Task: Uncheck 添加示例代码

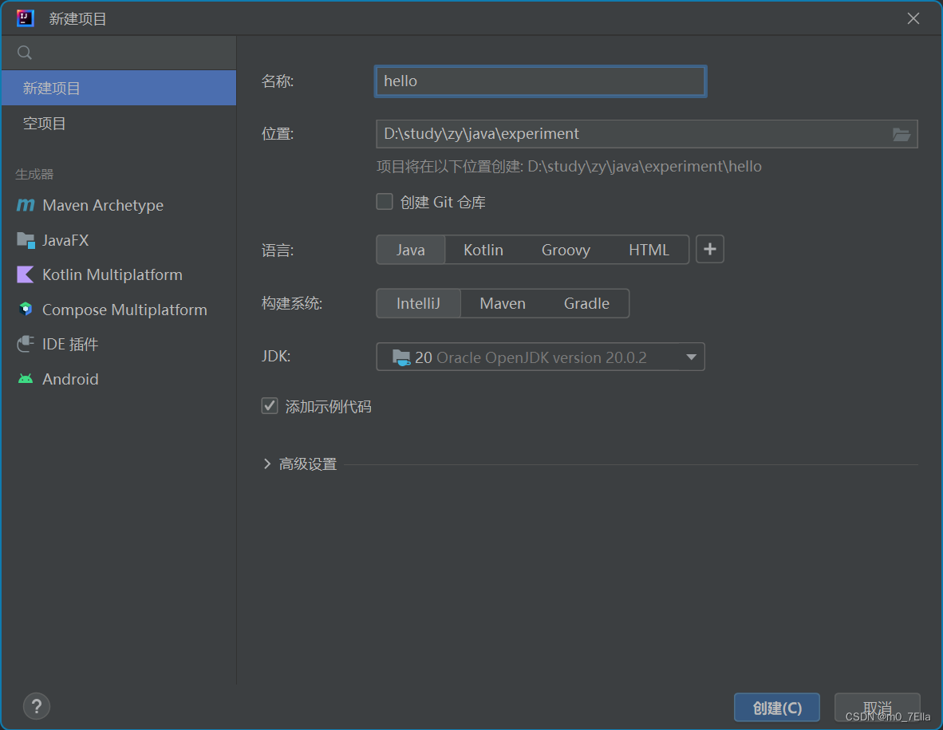Action: (269, 405)
